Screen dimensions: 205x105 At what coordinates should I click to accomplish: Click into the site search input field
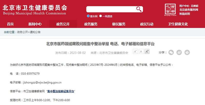pos(111,9)
